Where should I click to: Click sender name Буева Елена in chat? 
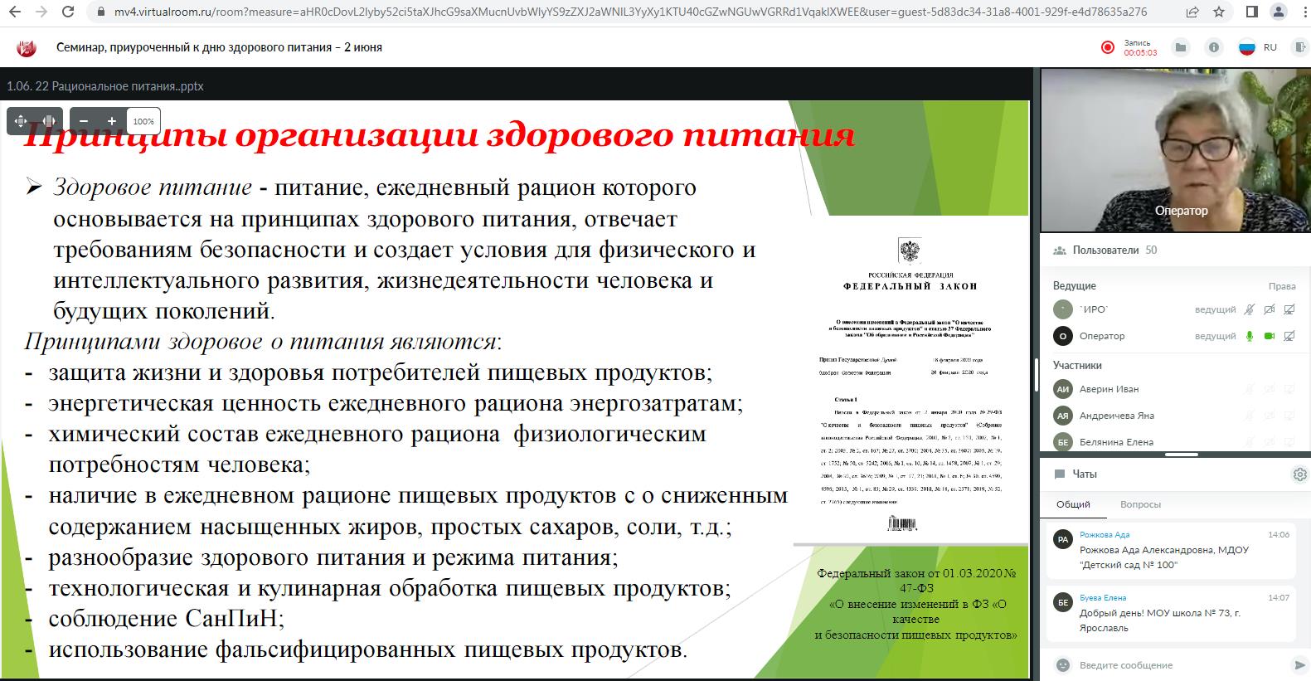(1103, 598)
